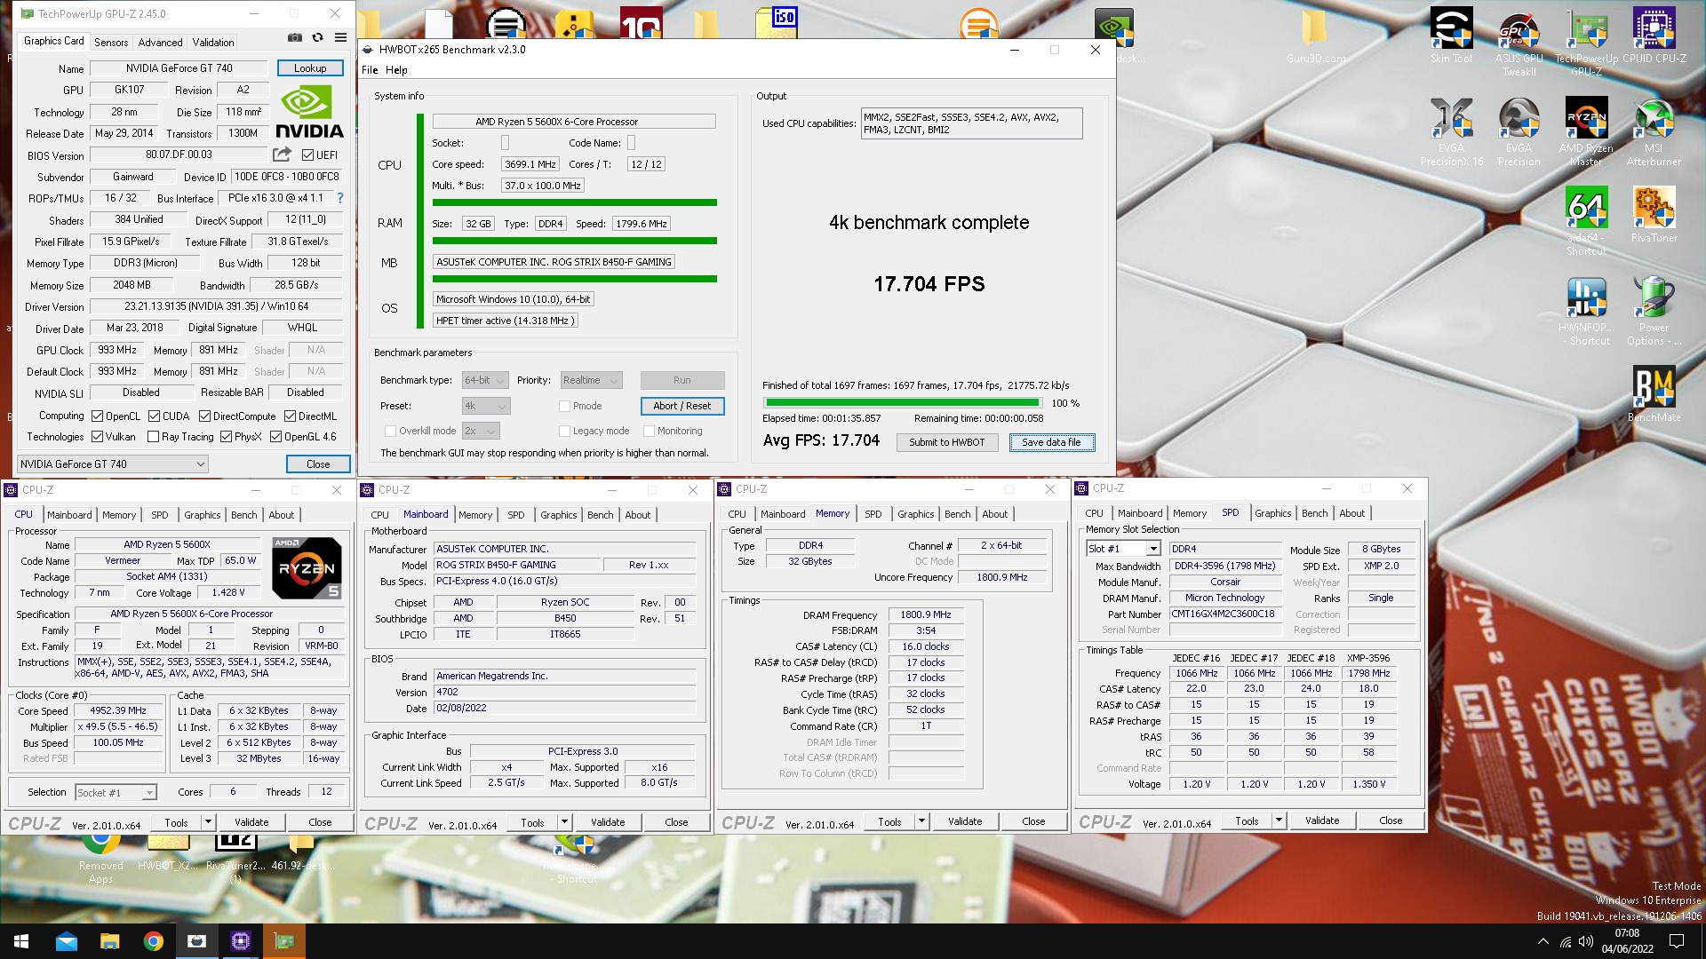Toggle the CUDA checkbox
Image resolution: width=1706 pixels, height=959 pixels.
(155, 416)
